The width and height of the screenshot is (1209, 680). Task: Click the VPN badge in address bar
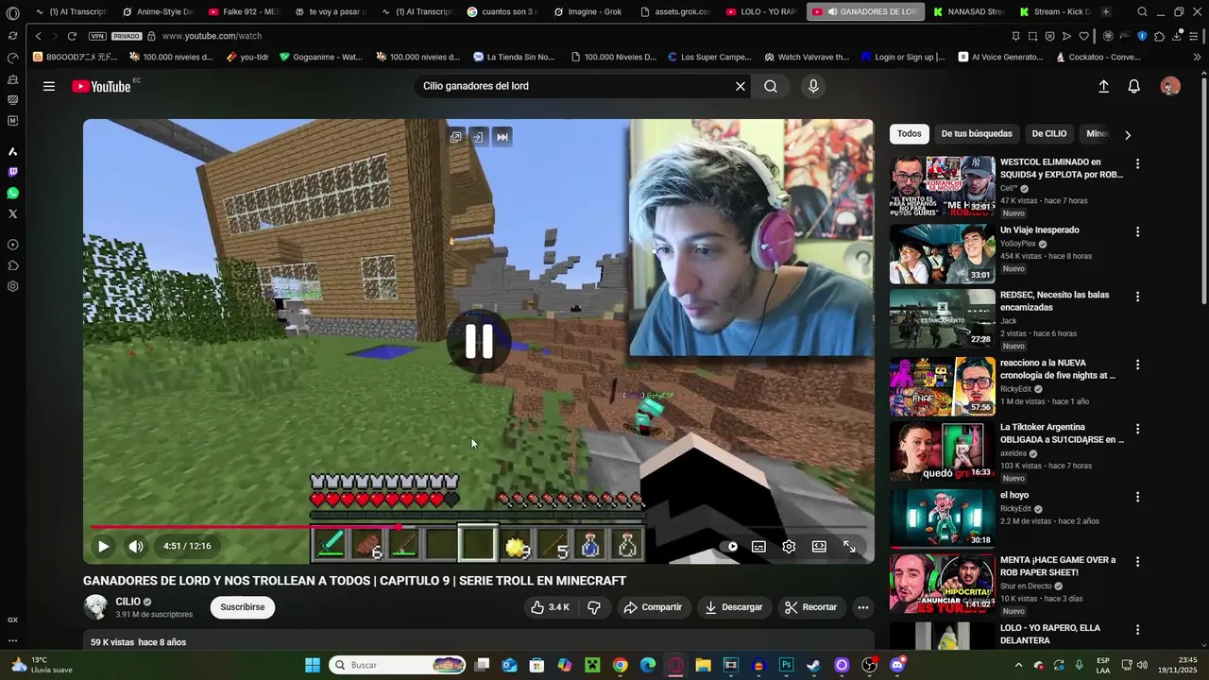[97, 36]
